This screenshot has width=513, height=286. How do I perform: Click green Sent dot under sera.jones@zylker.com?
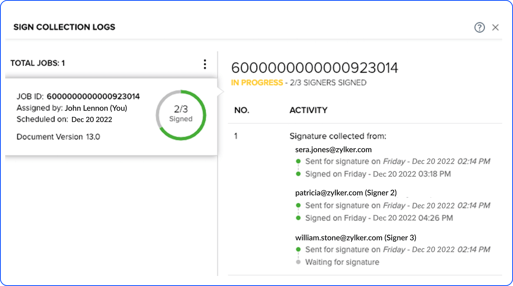click(x=298, y=161)
